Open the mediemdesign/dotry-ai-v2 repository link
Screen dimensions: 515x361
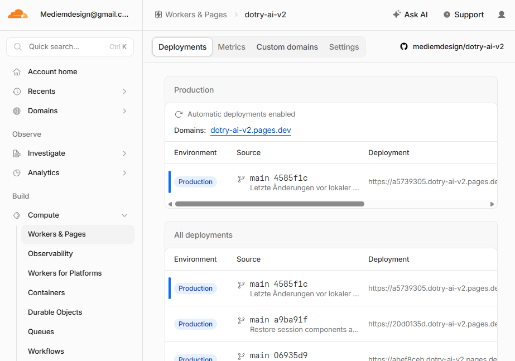(x=458, y=47)
